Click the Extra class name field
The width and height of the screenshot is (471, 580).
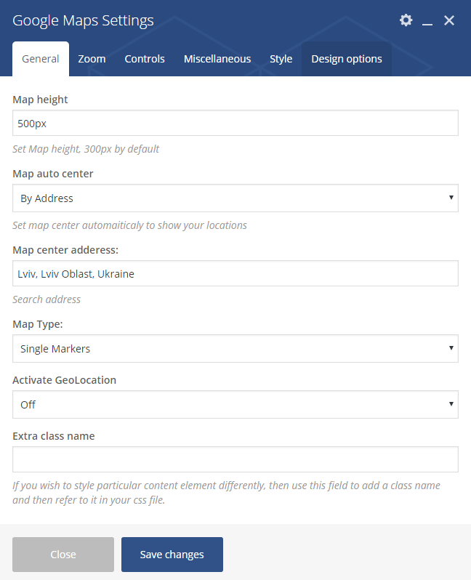pos(235,459)
